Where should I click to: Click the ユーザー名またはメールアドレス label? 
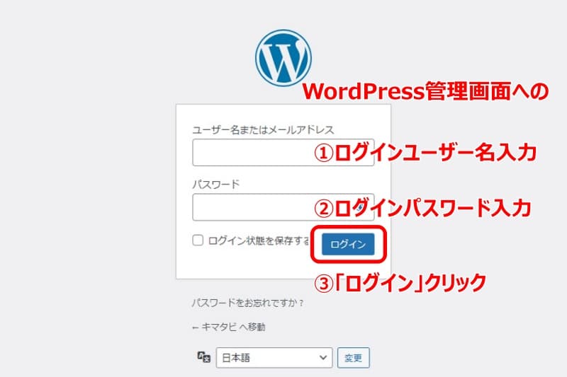click(263, 130)
